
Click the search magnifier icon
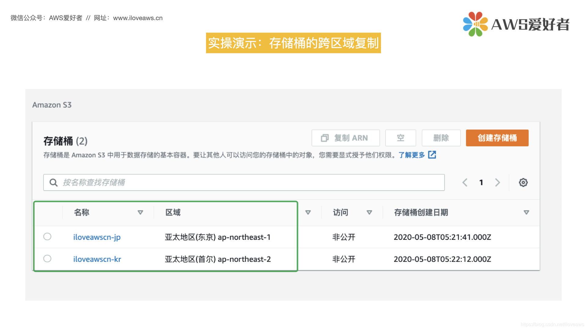point(54,182)
